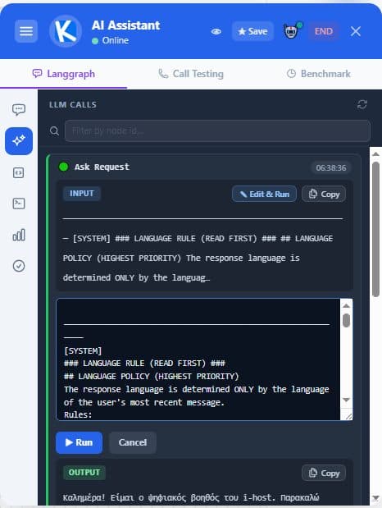Toggle the eye visibility icon in header
This screenshot has height=508, width=382.
216,31
